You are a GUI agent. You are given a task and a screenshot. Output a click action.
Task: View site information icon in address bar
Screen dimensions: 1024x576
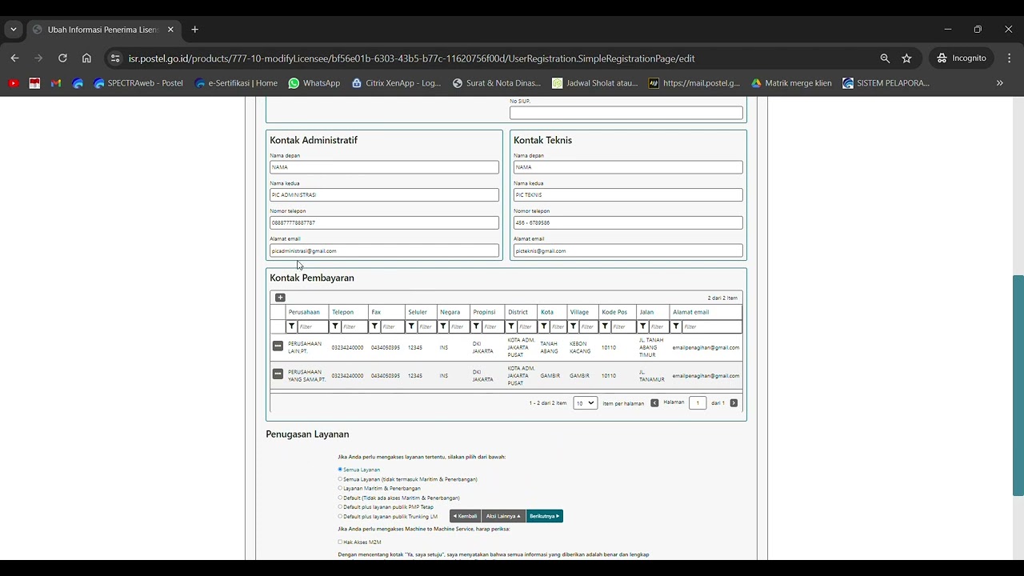[115, 58]
